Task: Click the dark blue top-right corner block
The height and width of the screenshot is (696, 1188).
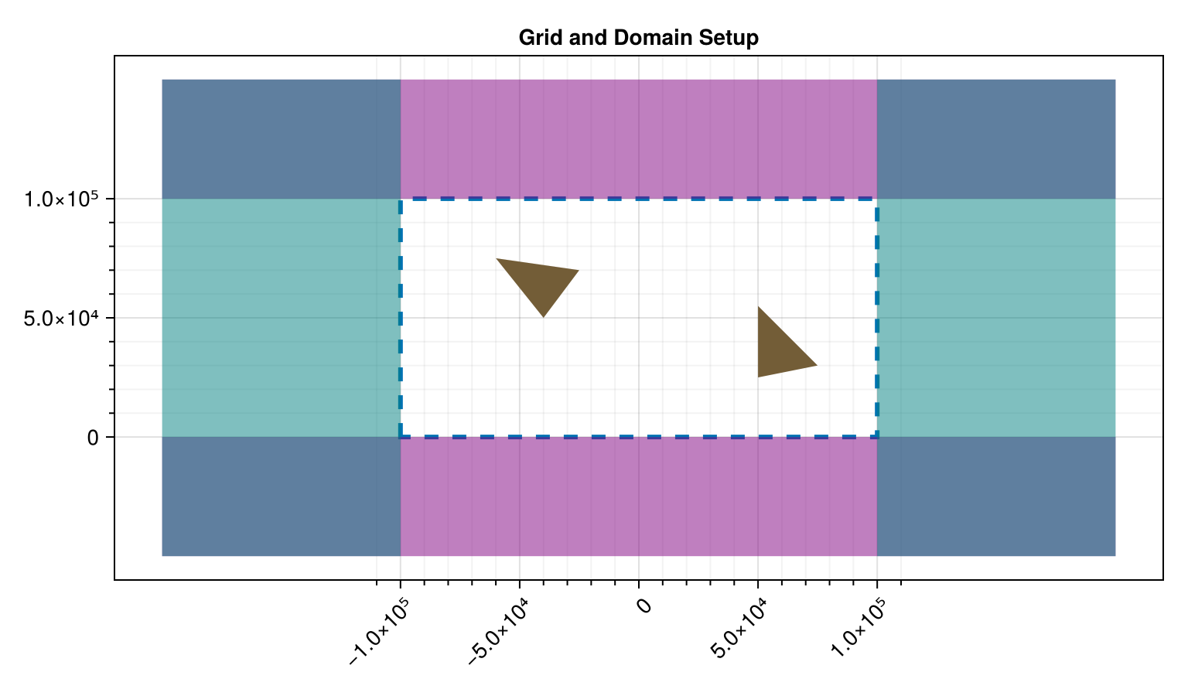Action: pos(996,139)
